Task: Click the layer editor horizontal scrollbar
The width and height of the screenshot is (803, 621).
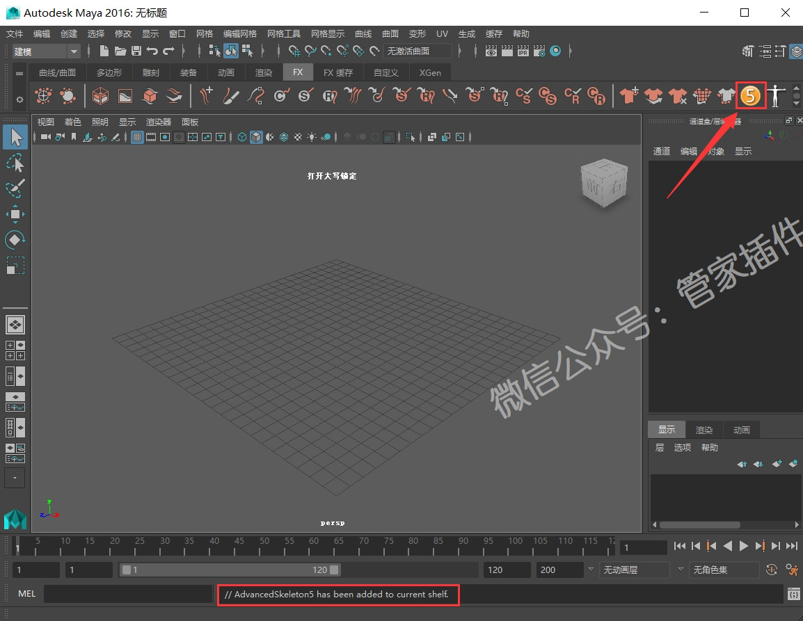Action: tap(699, 525)
